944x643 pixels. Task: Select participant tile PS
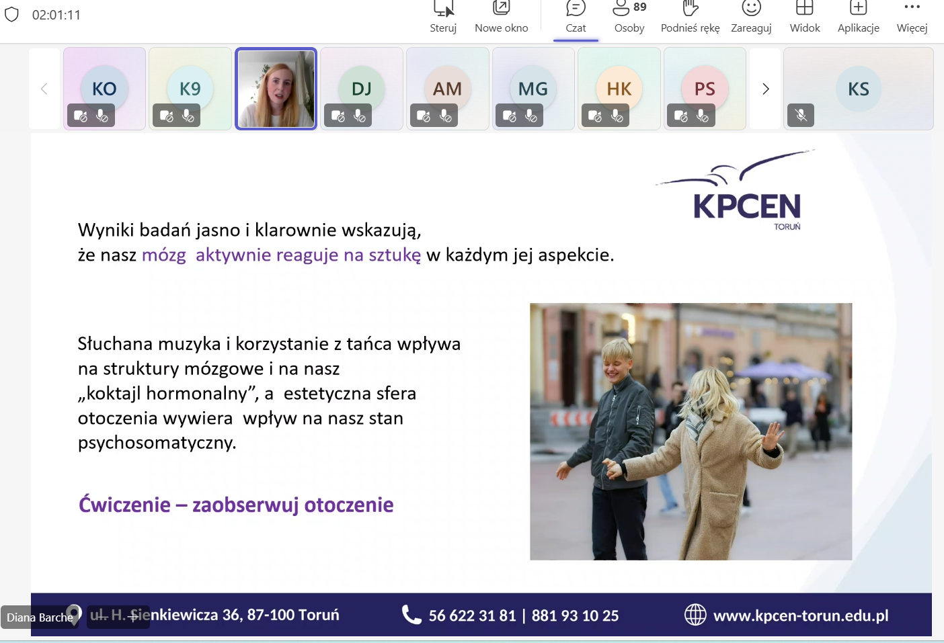[705, 89]
